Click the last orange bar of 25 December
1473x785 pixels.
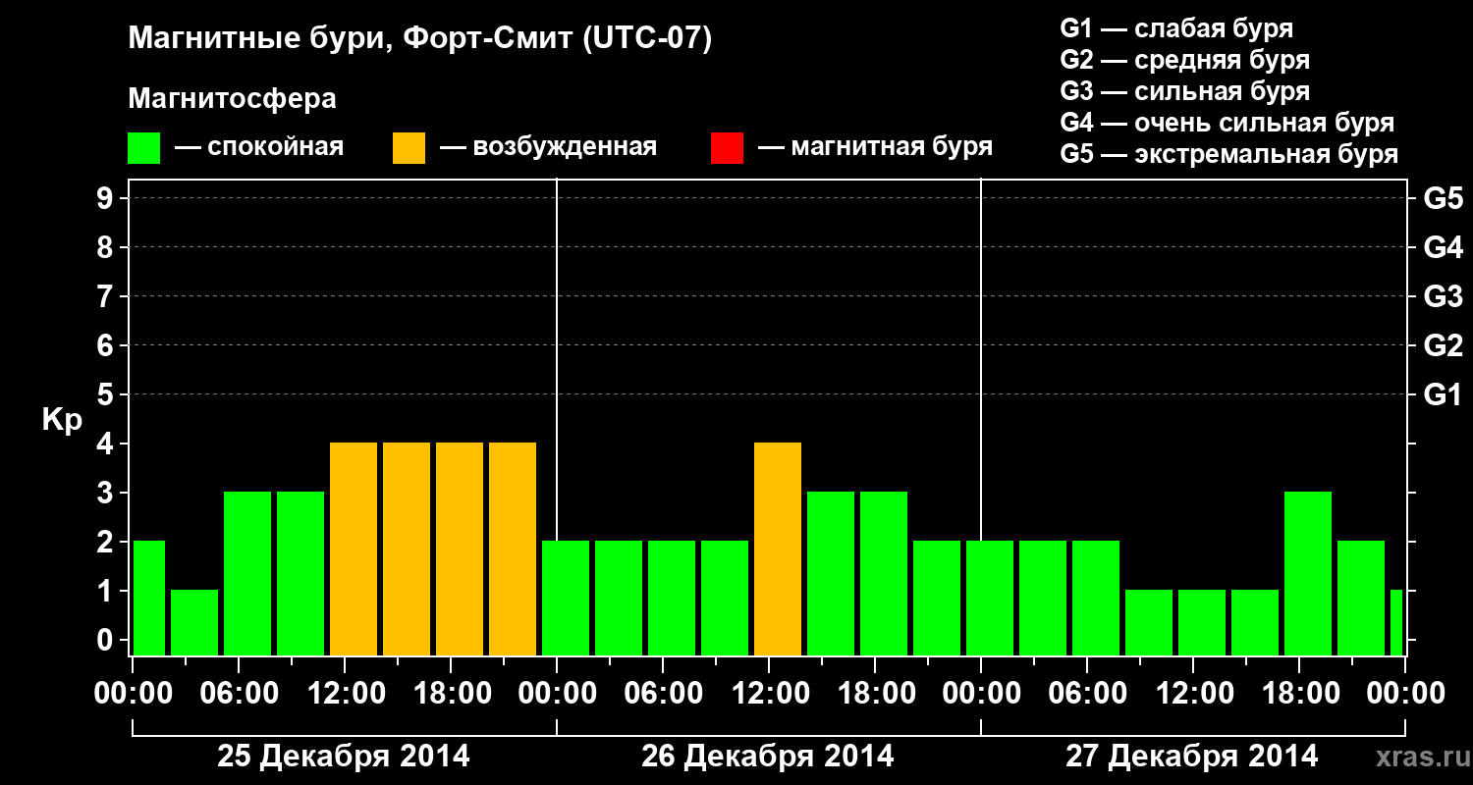click(513, 549)
